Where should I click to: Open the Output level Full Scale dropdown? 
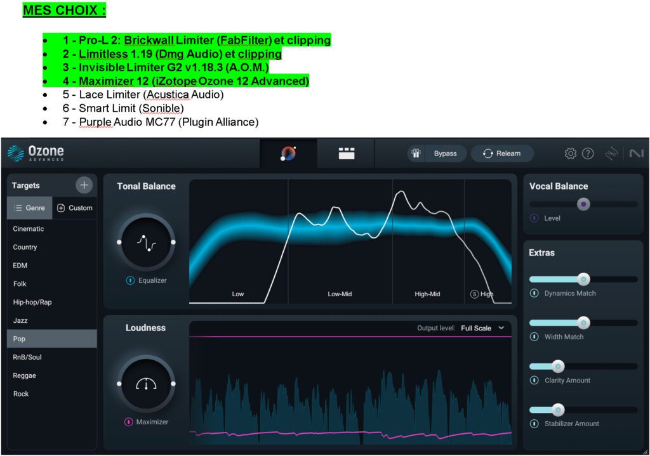484,328
